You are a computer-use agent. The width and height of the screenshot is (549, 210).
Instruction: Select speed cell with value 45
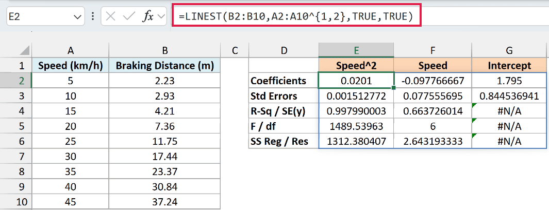click(71, 202)
